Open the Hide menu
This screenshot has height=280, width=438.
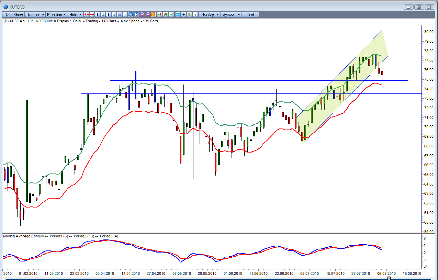coord(75,14)
